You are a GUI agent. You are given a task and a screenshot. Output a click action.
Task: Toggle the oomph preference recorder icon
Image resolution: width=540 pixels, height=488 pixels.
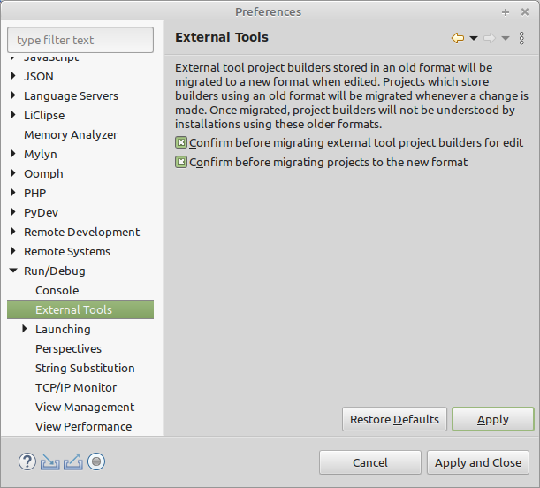pos(96,461)
